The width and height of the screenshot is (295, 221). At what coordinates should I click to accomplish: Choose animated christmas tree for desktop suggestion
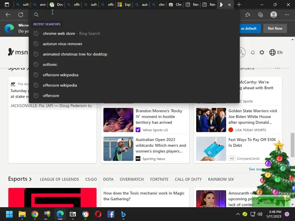point(134,54)
